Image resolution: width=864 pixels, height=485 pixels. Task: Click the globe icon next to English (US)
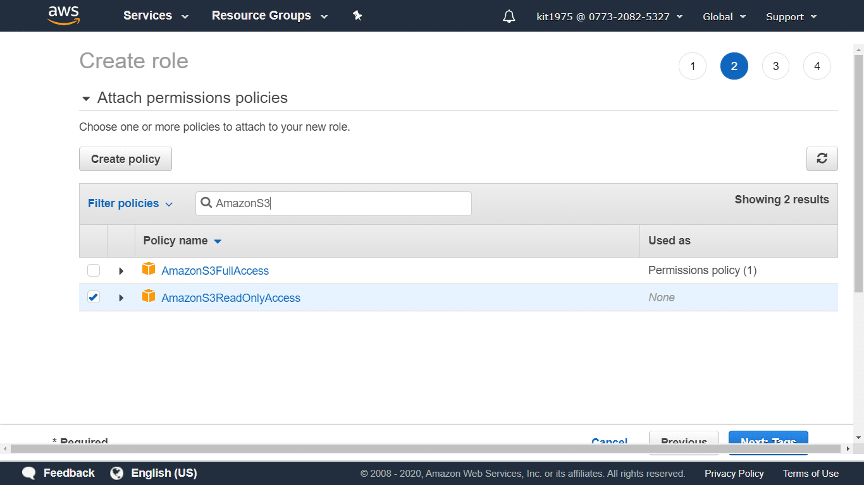point(116,472)
